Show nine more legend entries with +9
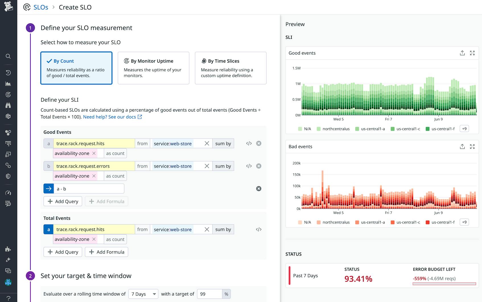 click(464, 128)
